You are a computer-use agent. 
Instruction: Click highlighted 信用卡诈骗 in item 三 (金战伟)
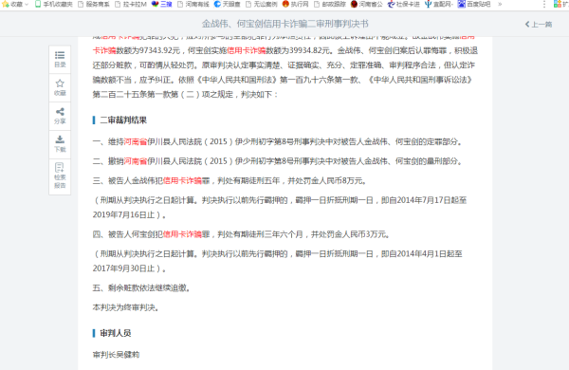click(x=182, y=181)
